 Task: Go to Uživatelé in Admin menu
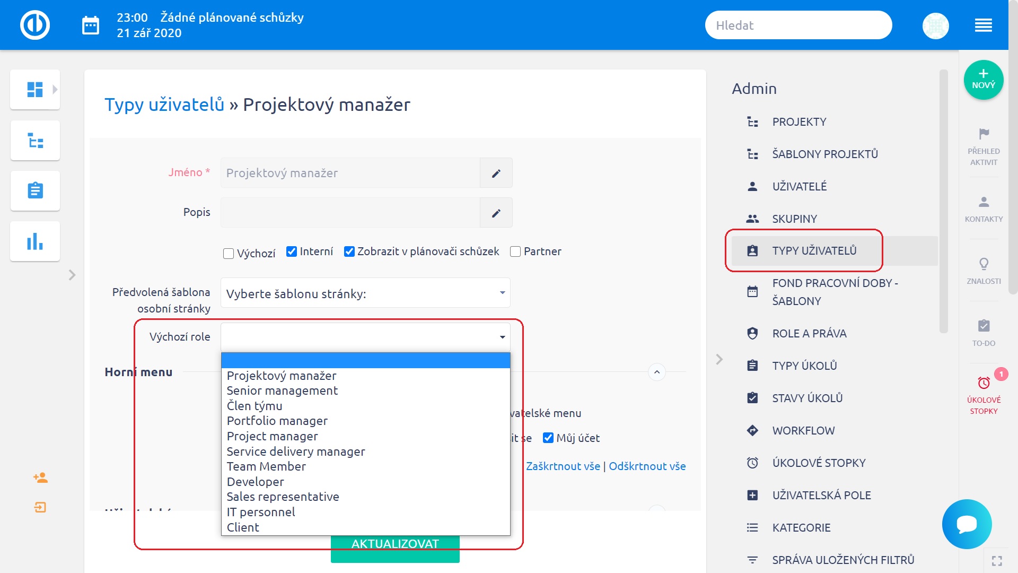(x=799, y=186)
